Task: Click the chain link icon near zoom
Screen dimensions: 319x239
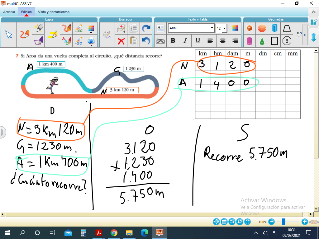Action: pos(314,222)
